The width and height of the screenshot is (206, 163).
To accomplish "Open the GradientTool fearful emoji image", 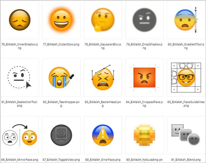I will pos(186,20).
